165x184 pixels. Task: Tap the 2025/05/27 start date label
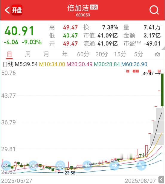click(17, 181)
